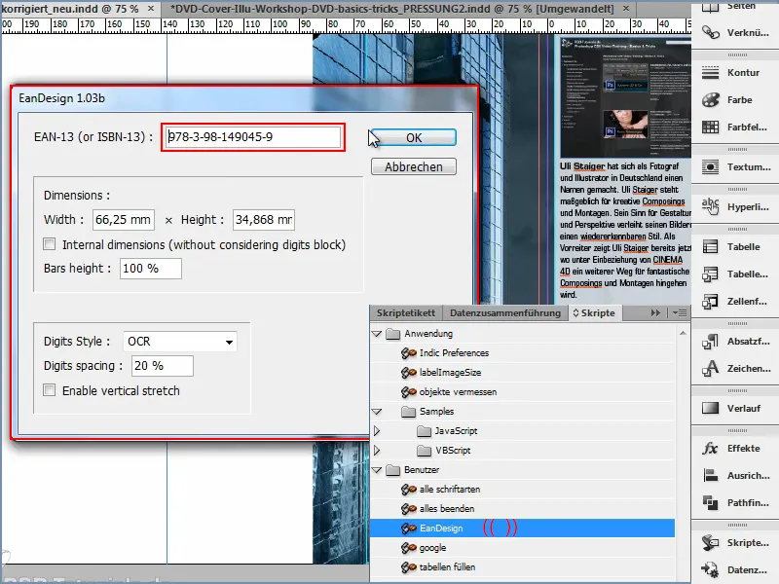Screen dimensions: 779x584
Task: Open the Effekte fx panel icon
Action: pos(711,449)
